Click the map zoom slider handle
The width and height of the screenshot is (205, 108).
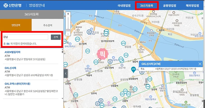coord(68,30)
